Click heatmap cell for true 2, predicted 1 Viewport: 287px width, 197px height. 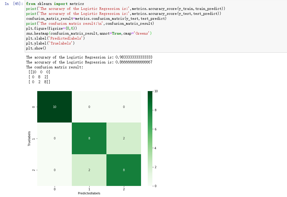point(89,170)
